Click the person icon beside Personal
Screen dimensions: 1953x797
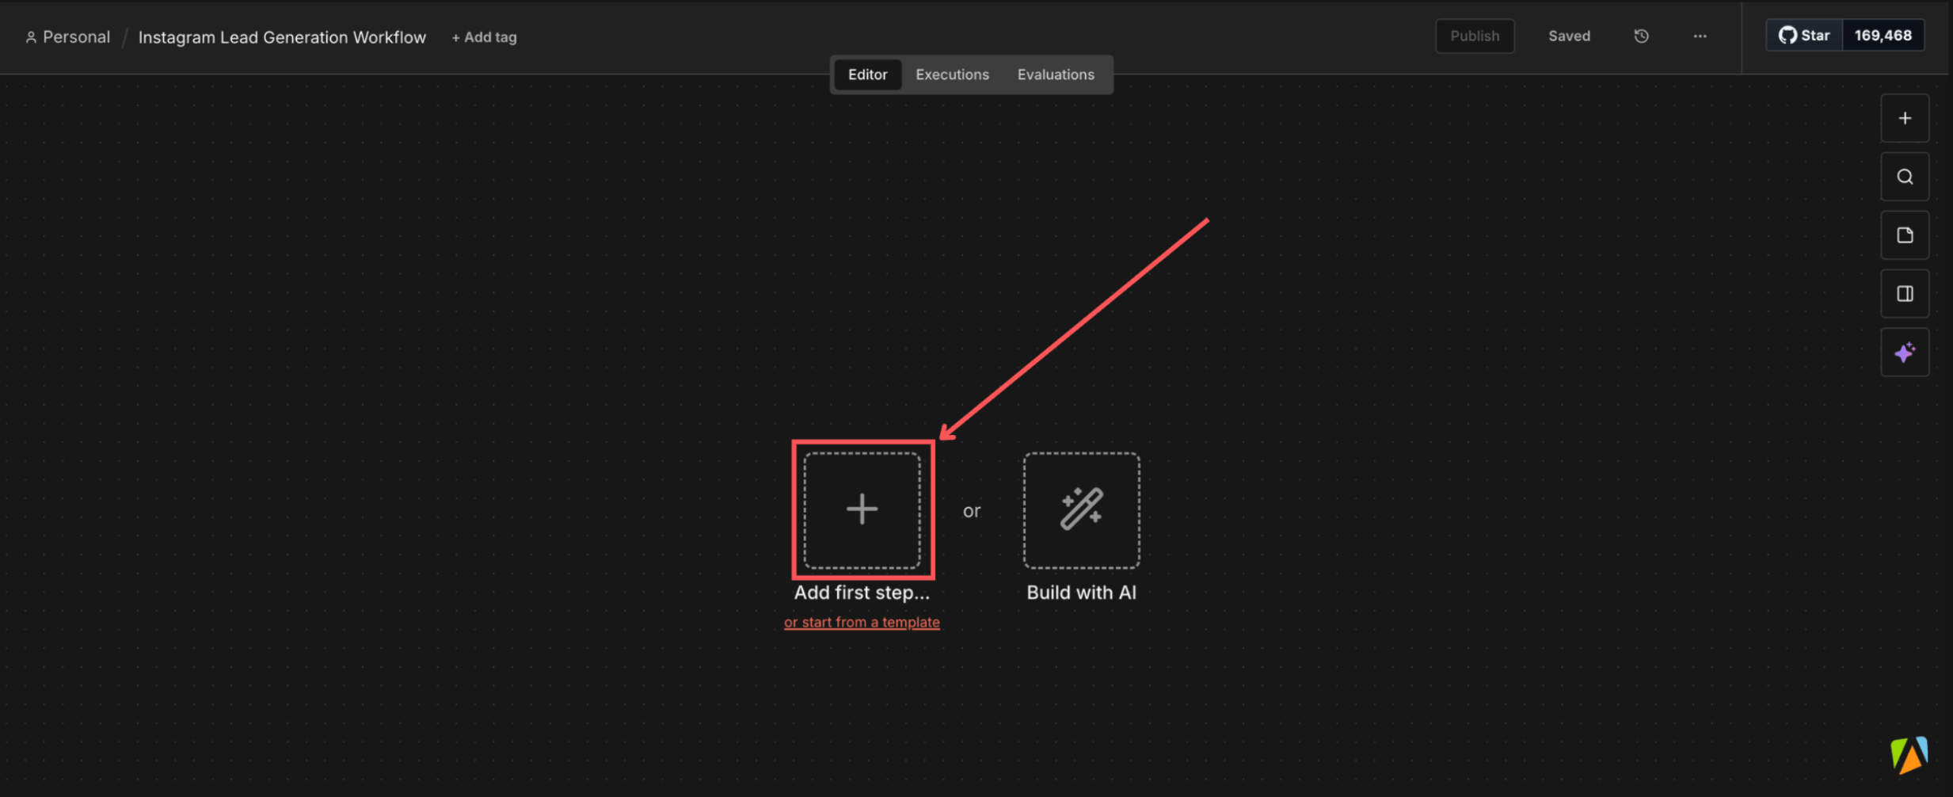[32, 36]
